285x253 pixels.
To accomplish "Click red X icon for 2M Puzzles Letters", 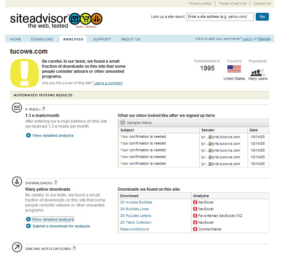I will (x=195, y=216).
